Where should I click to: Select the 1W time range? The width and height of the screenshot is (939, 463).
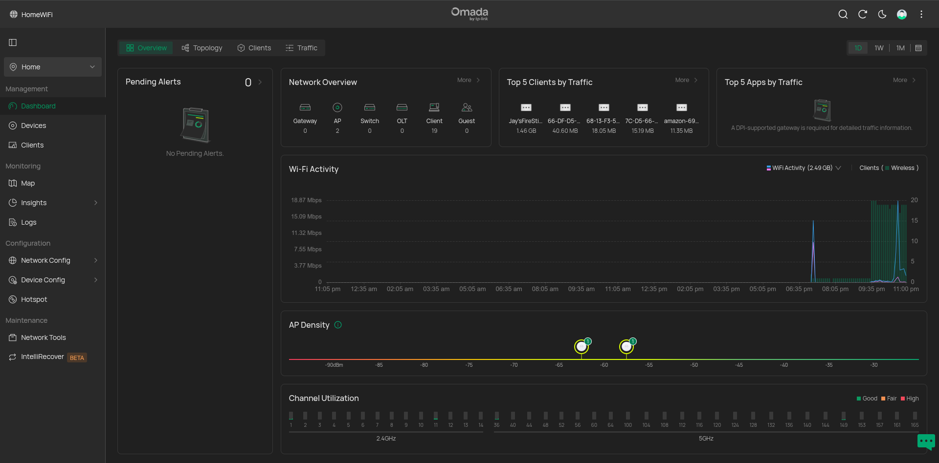[x=879, y=48]
